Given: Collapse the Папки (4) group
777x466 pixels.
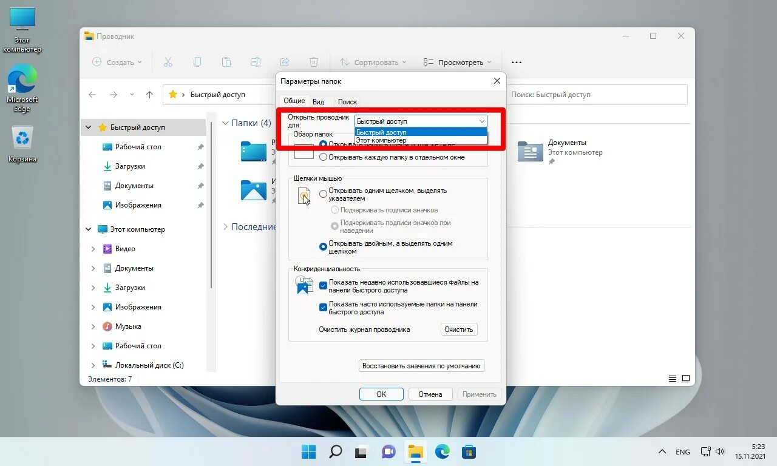Looking at the screenshot, I should (225, 123).
